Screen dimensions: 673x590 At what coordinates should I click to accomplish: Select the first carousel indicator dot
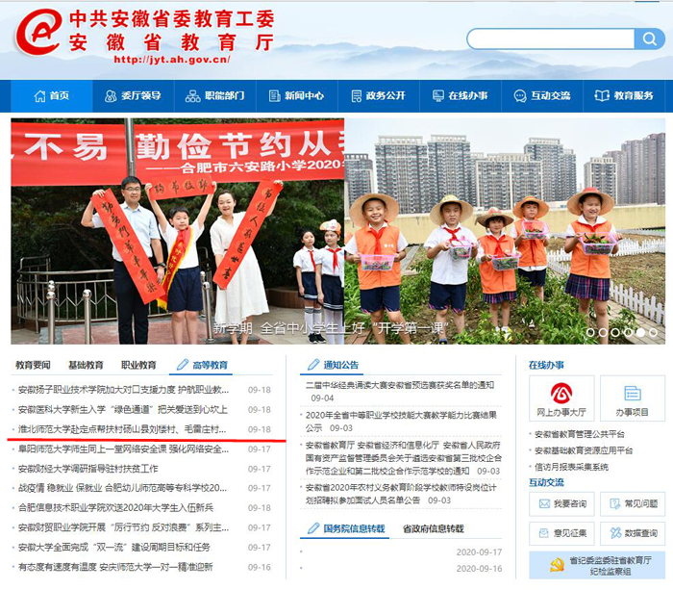click(589, 332)
